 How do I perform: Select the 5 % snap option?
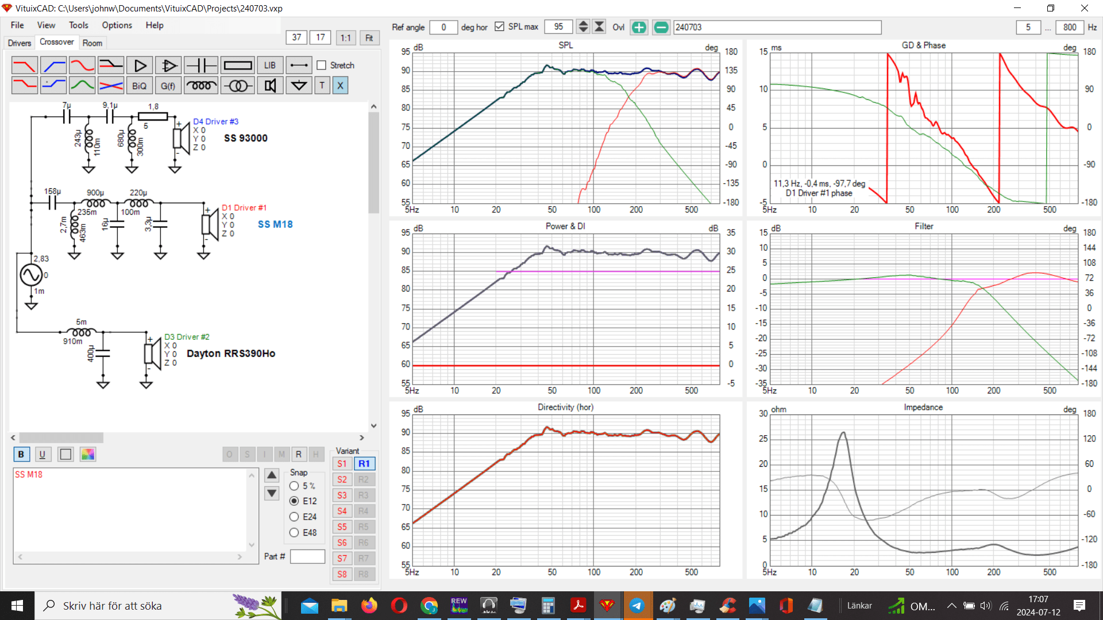pos(294,486)
